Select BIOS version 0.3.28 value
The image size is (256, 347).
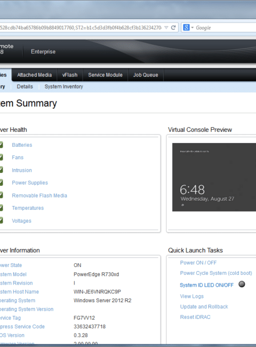point(81,335)
